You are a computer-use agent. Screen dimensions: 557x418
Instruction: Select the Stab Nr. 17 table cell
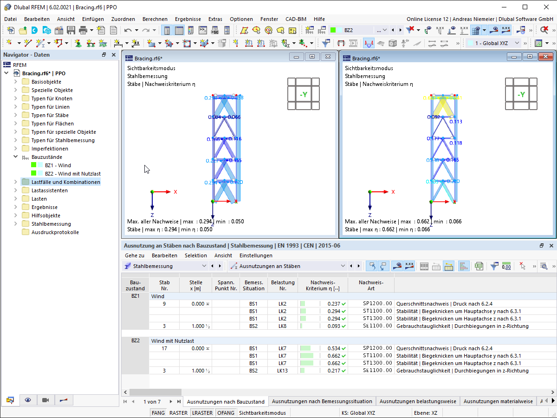click(164, 348)
